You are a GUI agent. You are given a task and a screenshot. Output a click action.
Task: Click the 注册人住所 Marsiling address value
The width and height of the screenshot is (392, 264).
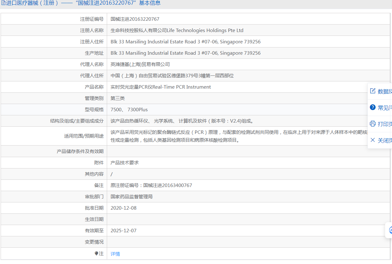coord(186,42)
